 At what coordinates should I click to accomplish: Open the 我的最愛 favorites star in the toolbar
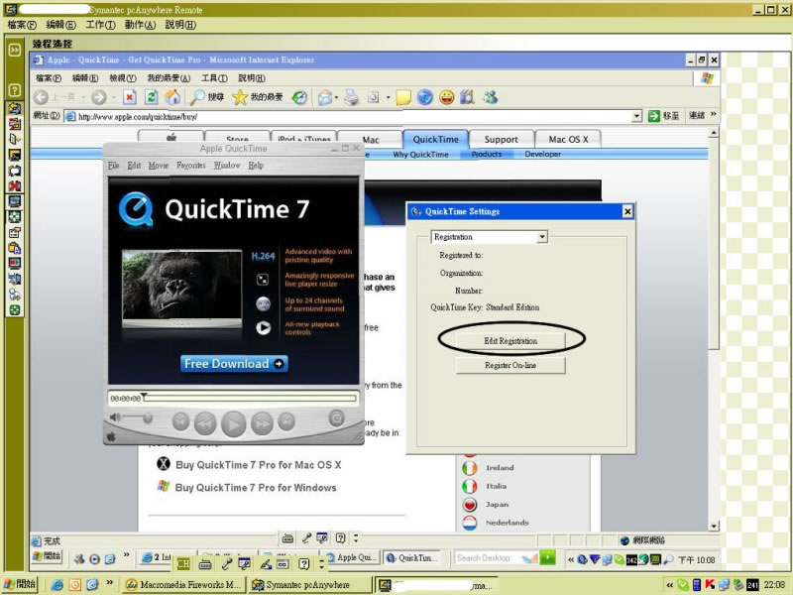click(258, 96)
